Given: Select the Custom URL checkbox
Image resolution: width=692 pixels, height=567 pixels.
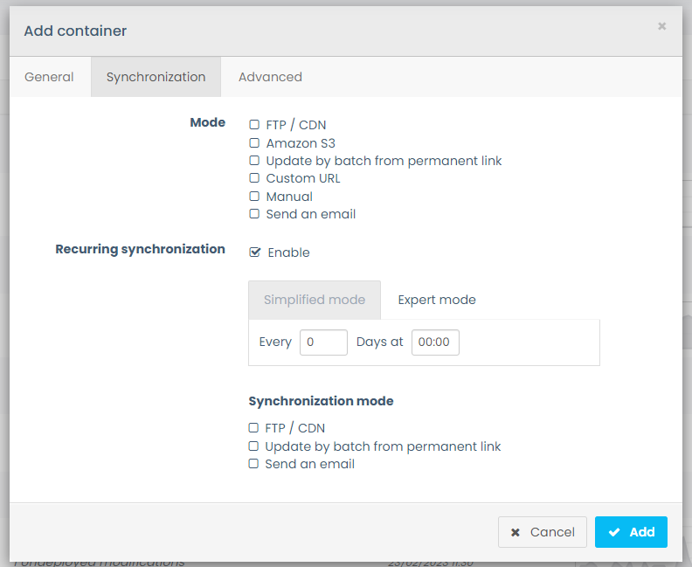Looking at the screenshot, I should [254, 178].
